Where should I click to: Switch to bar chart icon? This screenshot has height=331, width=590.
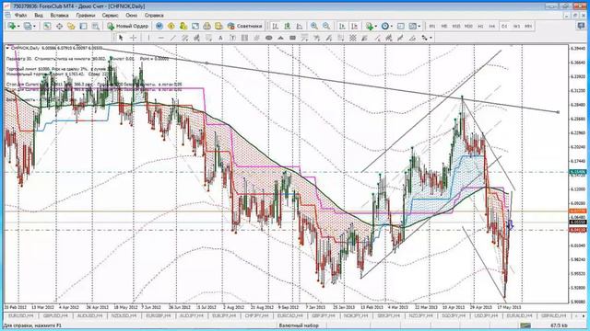click(x=276, y=26)
